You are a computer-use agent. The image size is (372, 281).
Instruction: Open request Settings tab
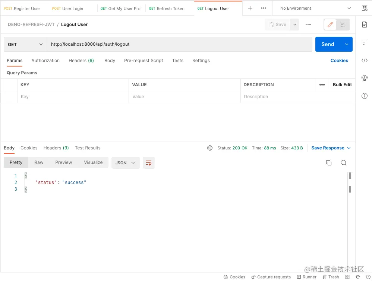[x=201, y=61]
